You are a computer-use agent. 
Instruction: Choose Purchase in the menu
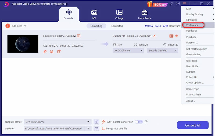198,37
